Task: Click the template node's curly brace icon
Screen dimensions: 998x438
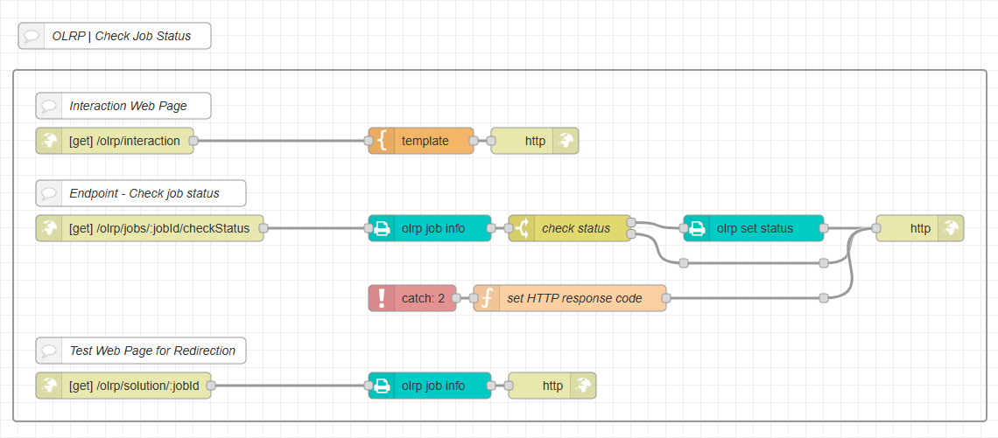Action: point(382,141)
